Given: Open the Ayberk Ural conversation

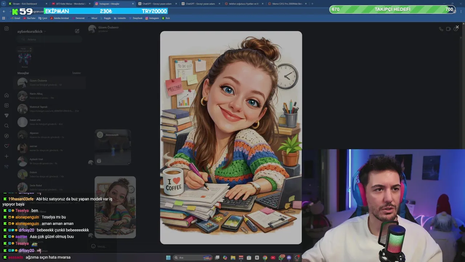Looking at the screenshot, I should 49,161.
